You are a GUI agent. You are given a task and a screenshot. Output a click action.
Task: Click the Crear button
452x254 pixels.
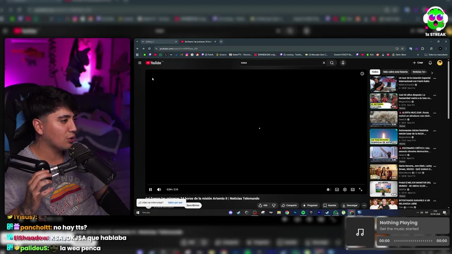[418, 63]
